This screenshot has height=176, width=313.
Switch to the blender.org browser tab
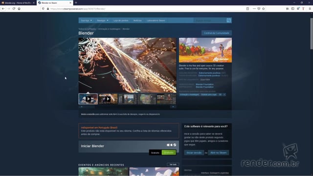click(18, 3)
